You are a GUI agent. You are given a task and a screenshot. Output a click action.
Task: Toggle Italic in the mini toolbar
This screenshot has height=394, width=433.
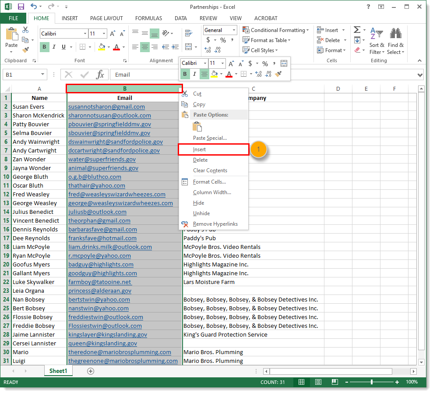pyautogui.click(x=194, y=74)
